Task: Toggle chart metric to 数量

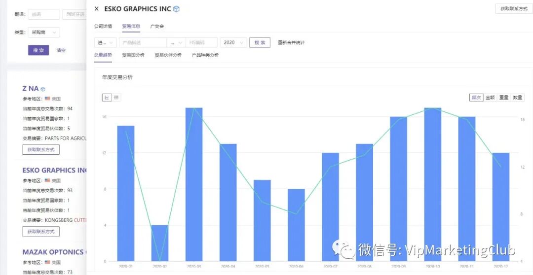Action: 517,98
